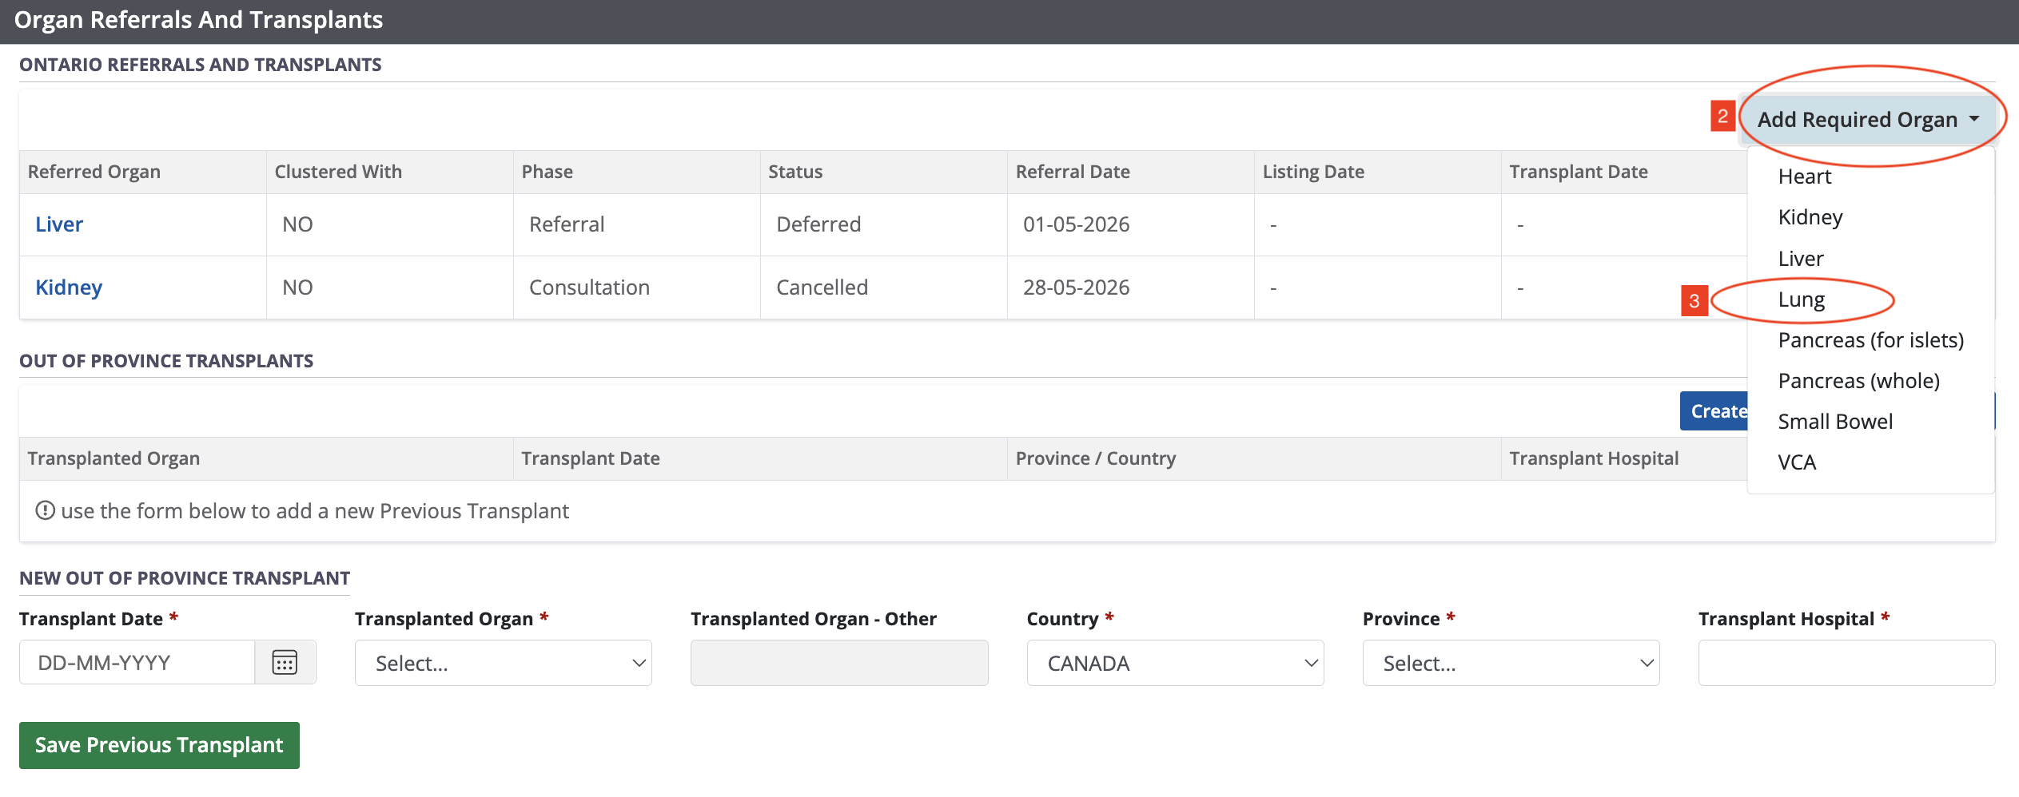This screenshot has width=2019, height=797.
Task: Click the Transplant Hospital column header
Action: tap(1594, 458)
